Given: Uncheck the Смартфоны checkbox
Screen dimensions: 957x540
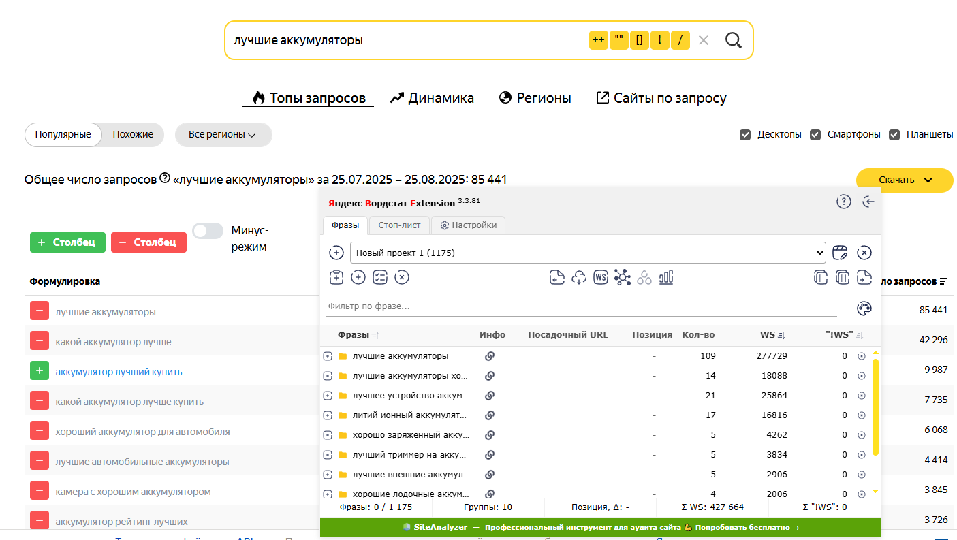Looking at the screenshot, I should coord(815,135).
